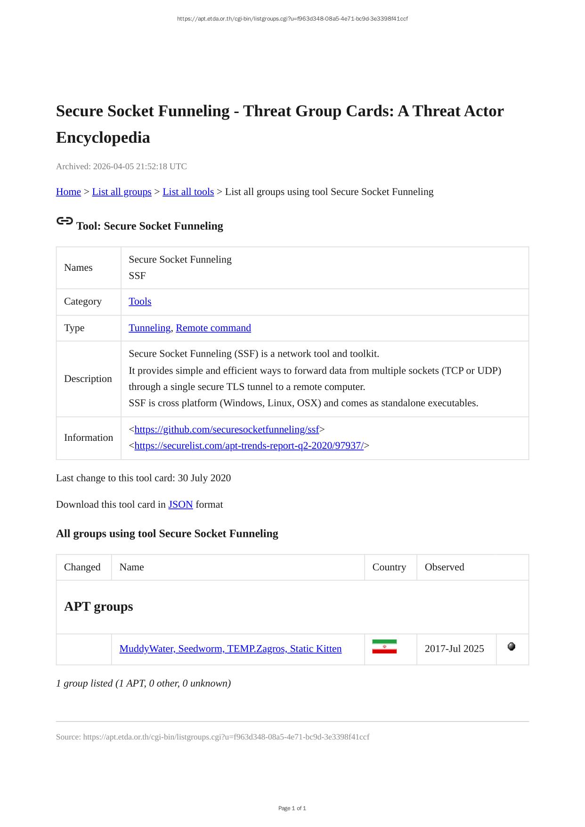Click the 2017-Jul 2025 observed cell

[454, 649]
